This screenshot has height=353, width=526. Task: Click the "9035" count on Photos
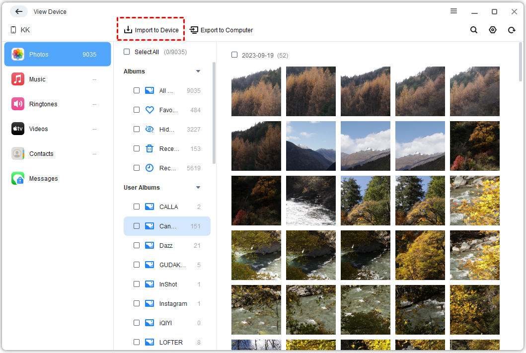tap(89, 54)
